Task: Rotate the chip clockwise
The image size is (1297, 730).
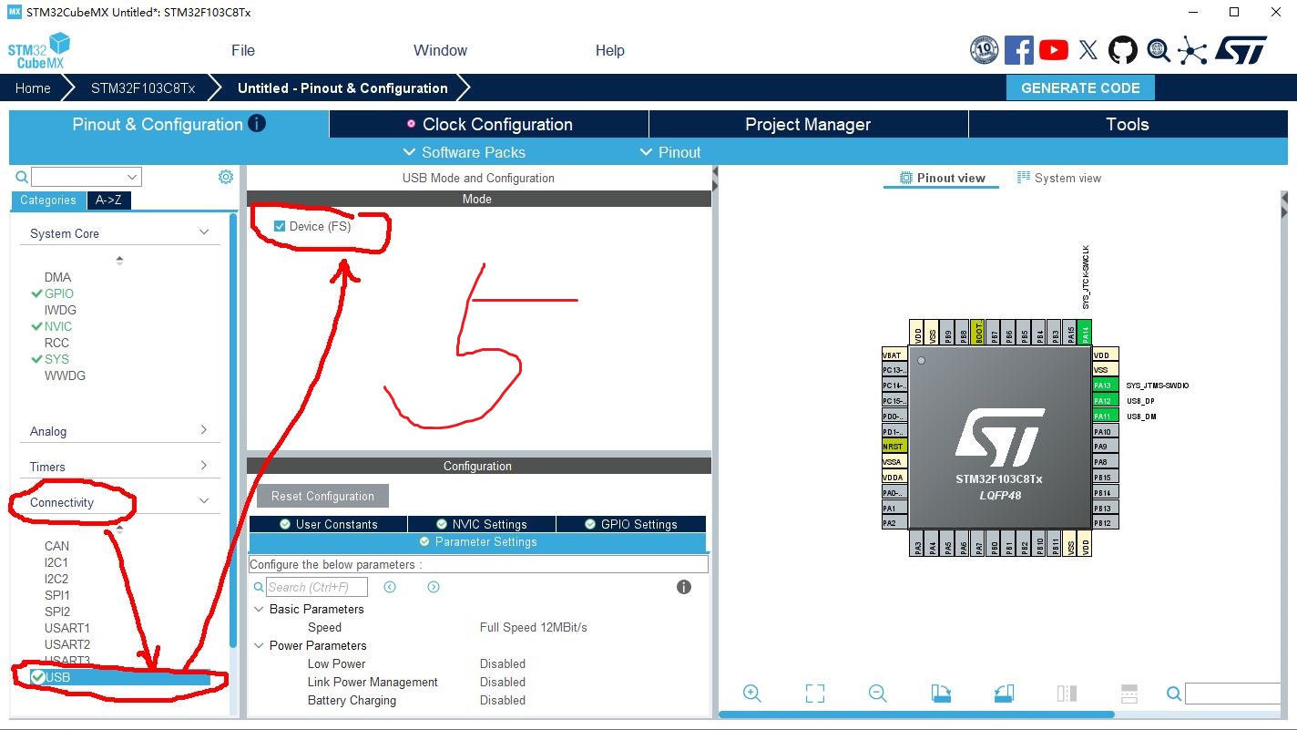Action: (941, 694)
